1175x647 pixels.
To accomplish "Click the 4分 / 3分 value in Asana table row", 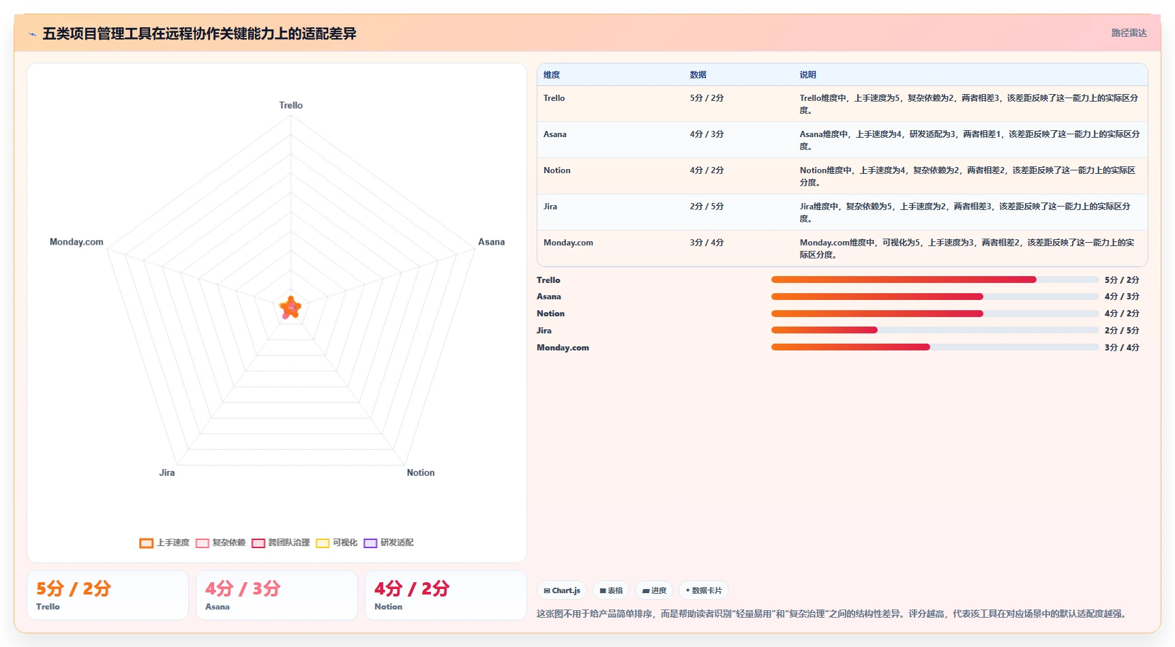I will (x=707, y=134).
